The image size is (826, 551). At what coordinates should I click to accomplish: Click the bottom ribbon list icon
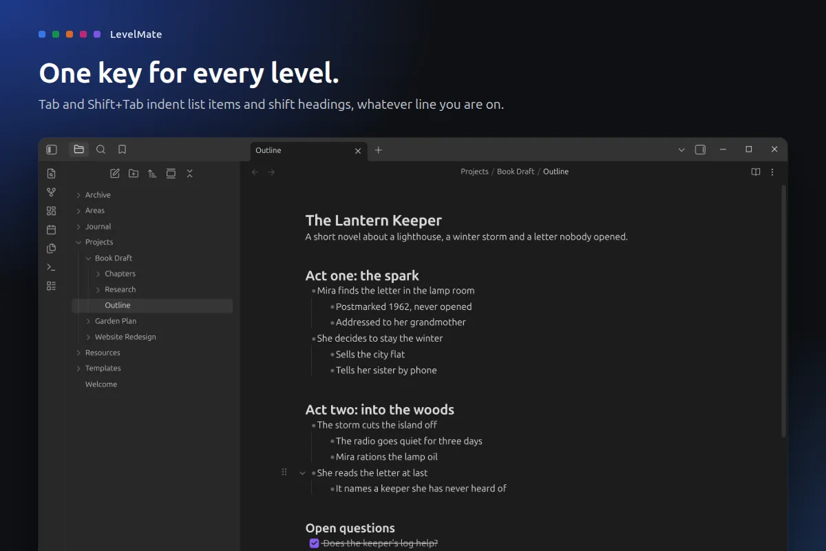tap(51, 286)
